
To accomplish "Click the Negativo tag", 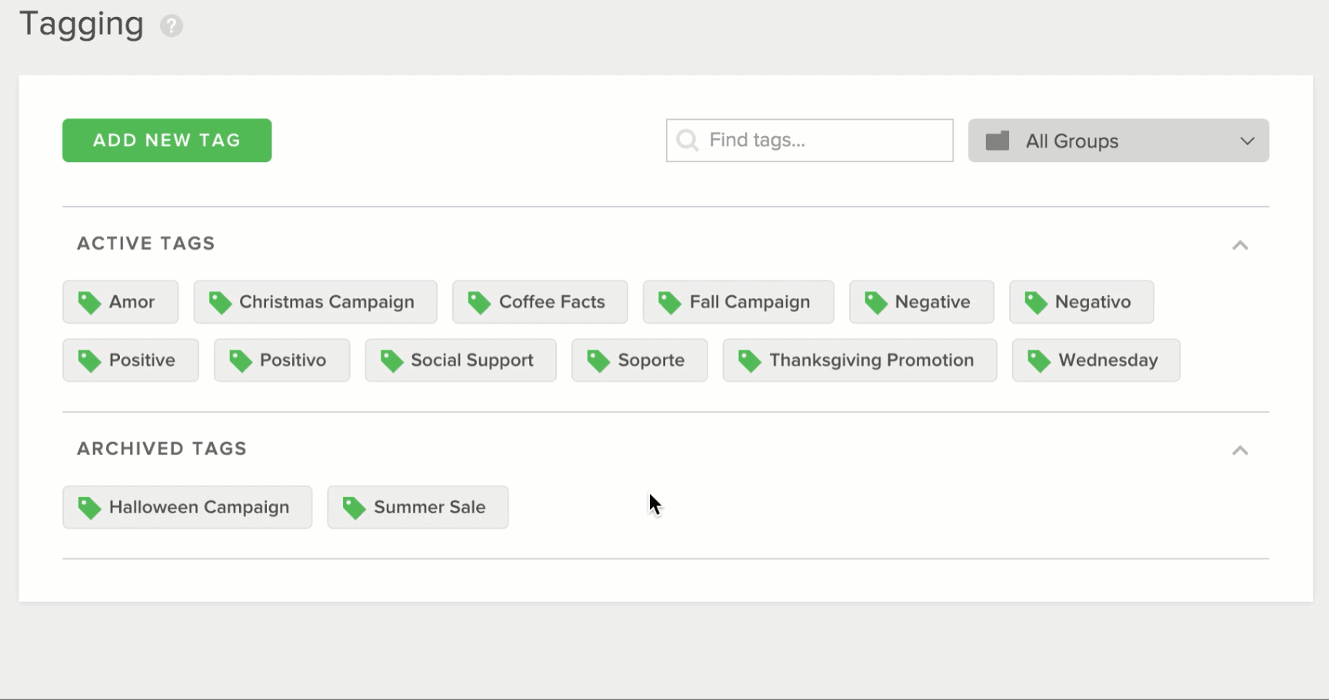I will (1081, 302).
